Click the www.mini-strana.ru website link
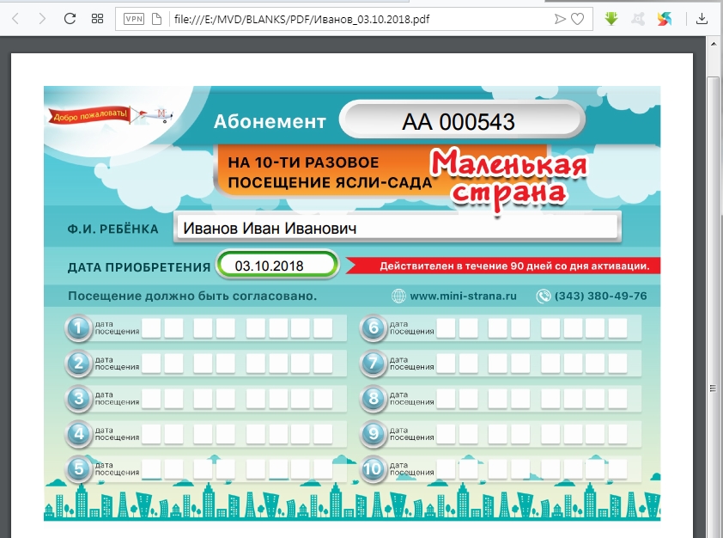Image resolution: width=723 pixels, height=538 pixels. pyautogui.click(x=463, y=297)
